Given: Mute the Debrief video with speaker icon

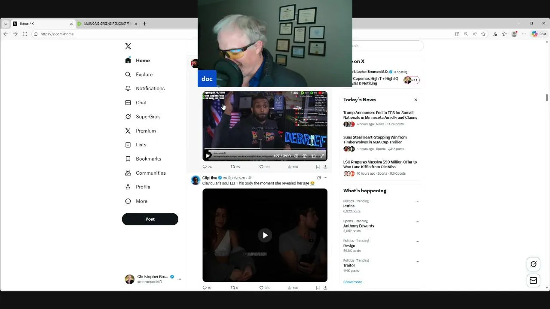Looking at the screenshot, I should point(296,156).
